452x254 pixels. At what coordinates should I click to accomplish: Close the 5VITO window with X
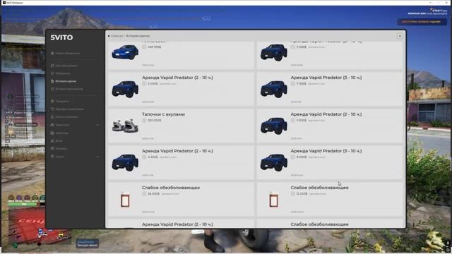[400, 36]
